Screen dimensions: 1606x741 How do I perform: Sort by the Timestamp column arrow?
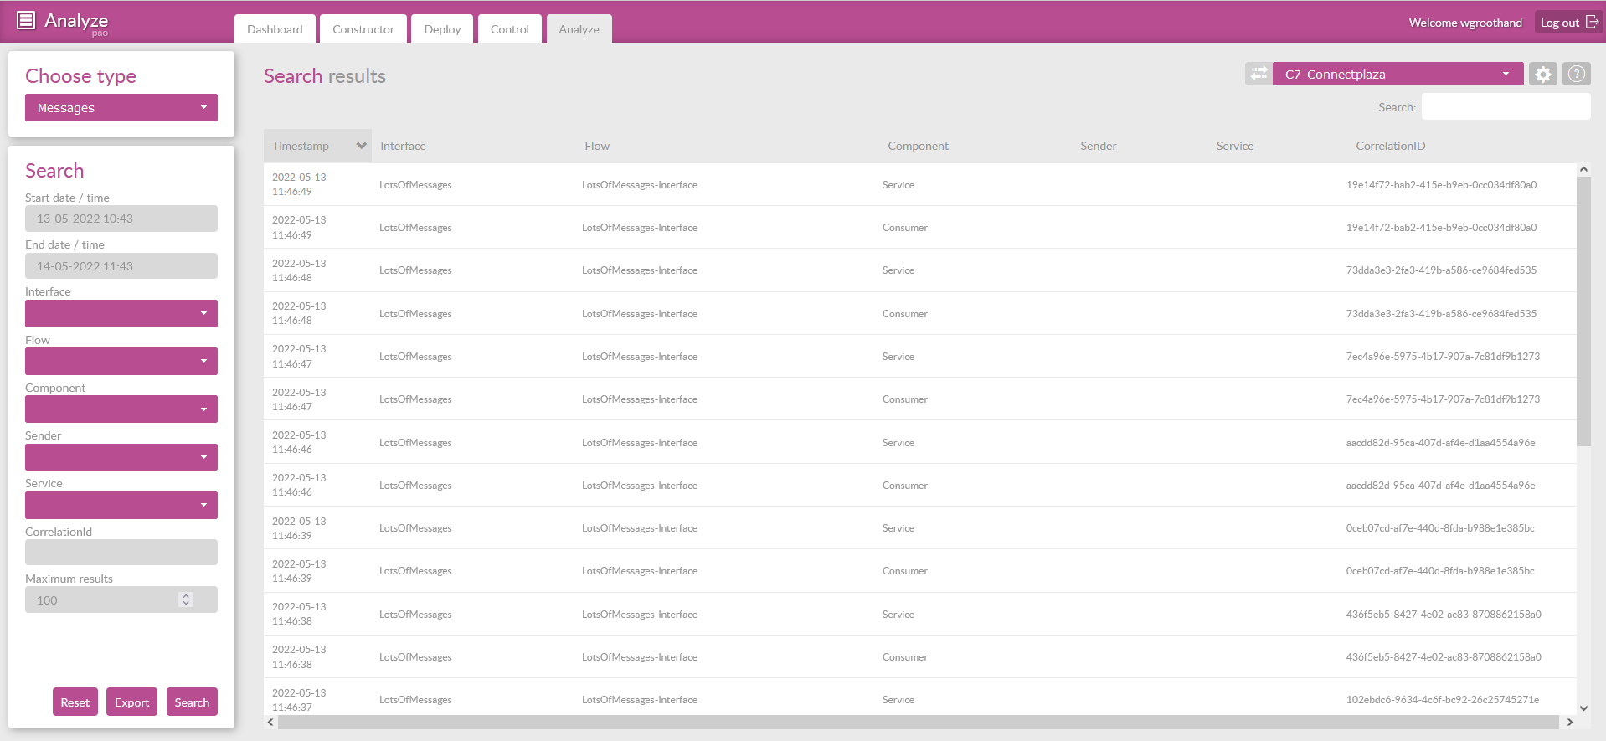coord(361,146)
